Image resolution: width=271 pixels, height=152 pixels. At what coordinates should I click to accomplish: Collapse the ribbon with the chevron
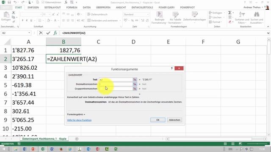268,27
